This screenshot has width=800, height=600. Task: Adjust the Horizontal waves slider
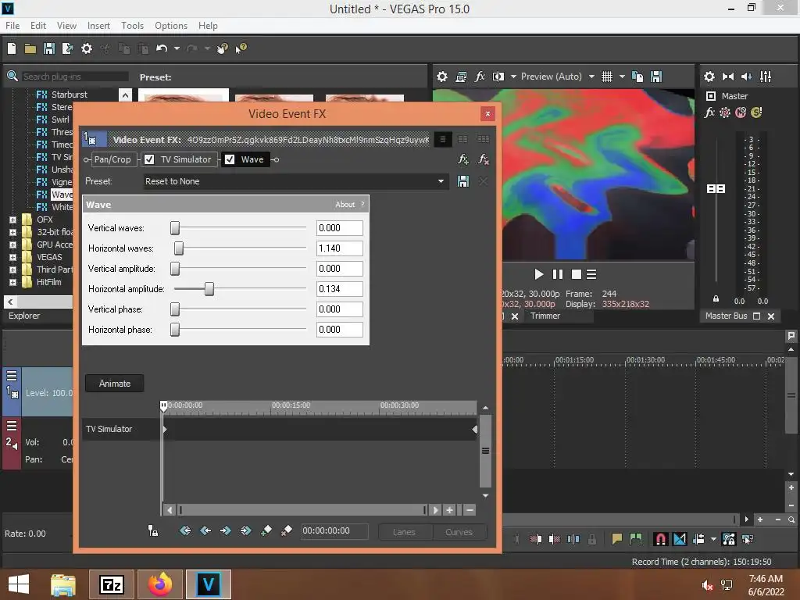coord(179,248)
